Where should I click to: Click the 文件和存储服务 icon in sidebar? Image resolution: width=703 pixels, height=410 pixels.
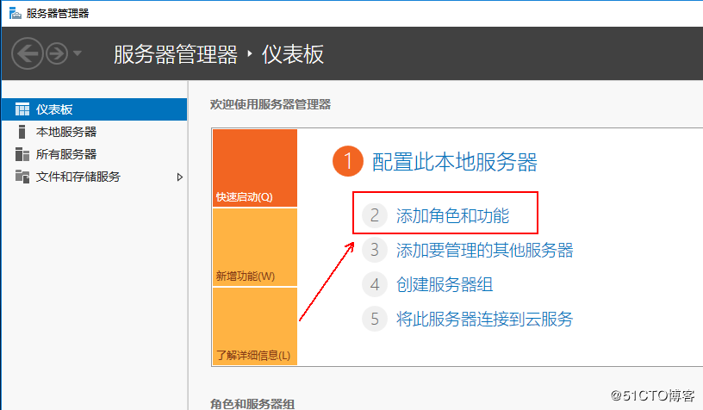tap(22, 177)
